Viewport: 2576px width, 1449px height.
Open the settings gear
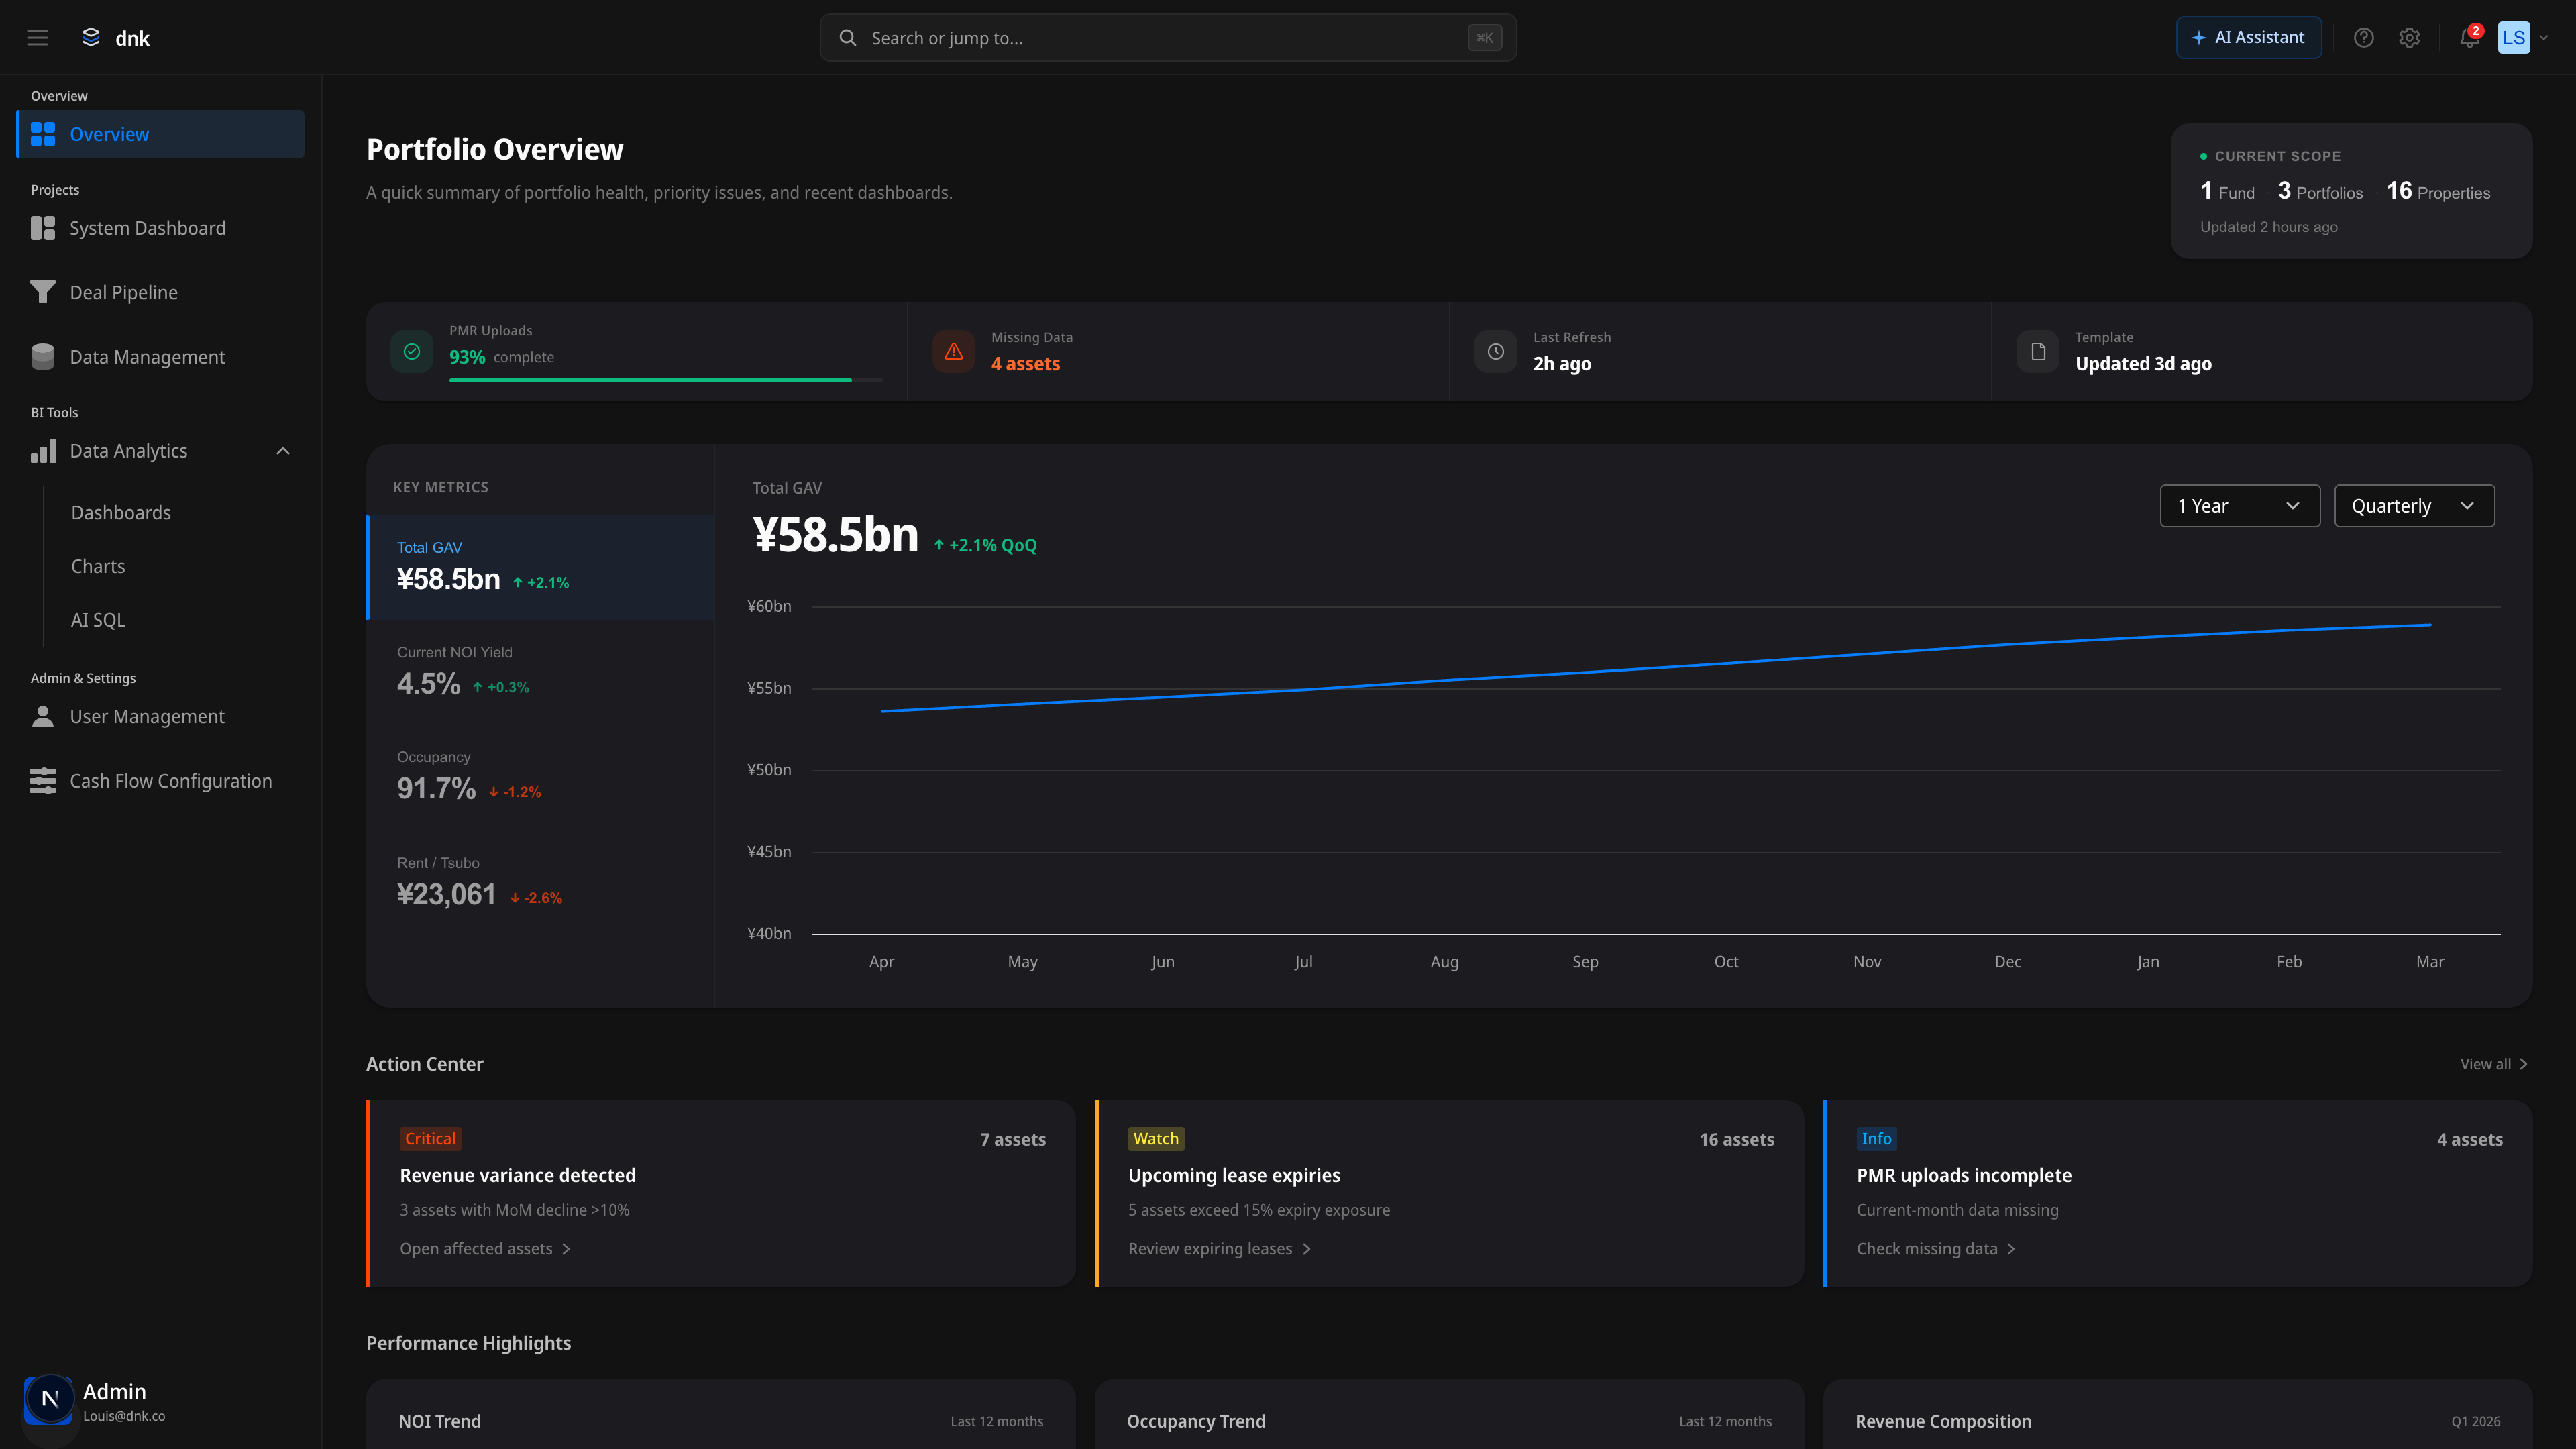click(2410, 37)
